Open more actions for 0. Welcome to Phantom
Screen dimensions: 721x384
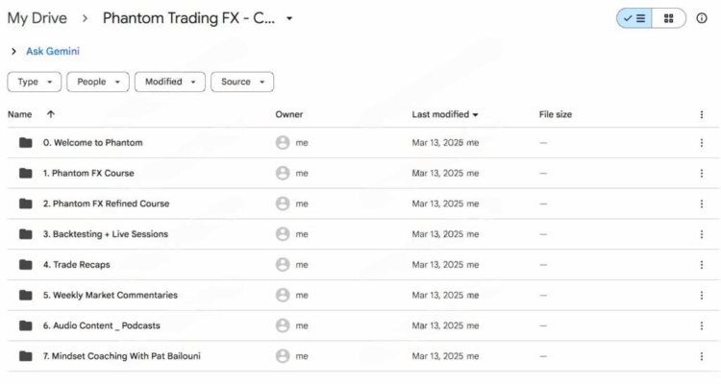click(701, 143)
